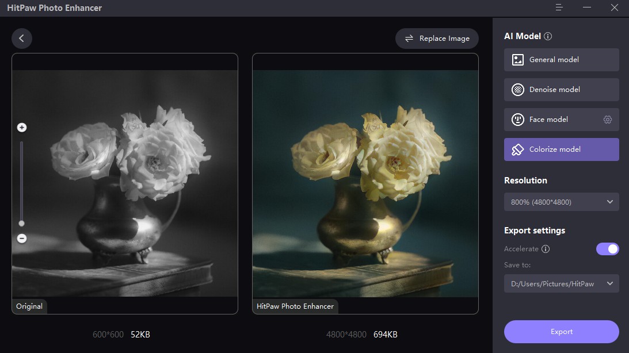Click the zoom in plus icon
This screenshot has height=353, width=629.
[x=22, y=128]
